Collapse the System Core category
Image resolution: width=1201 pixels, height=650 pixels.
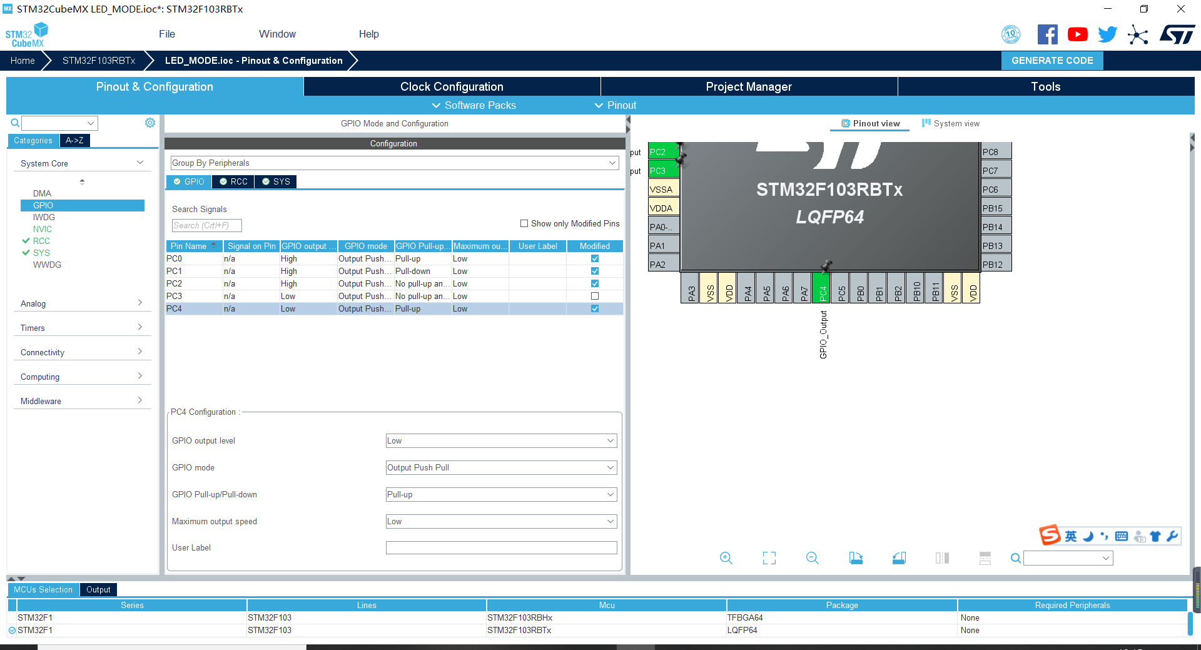(82, 163)
